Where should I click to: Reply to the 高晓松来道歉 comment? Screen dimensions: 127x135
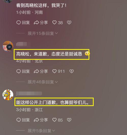click(23, 71)
